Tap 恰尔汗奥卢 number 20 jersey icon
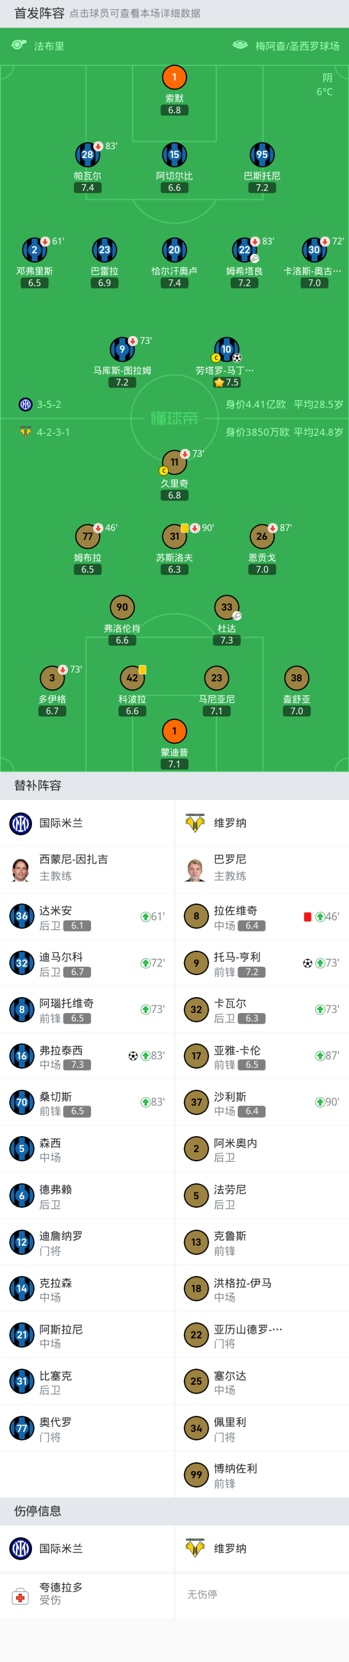Viewport: 349px width, 1662px height. click(174, 250)
